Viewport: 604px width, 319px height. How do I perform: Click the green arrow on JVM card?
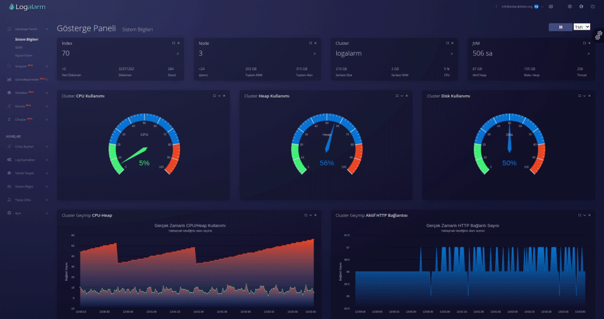[x=588, y=53]
